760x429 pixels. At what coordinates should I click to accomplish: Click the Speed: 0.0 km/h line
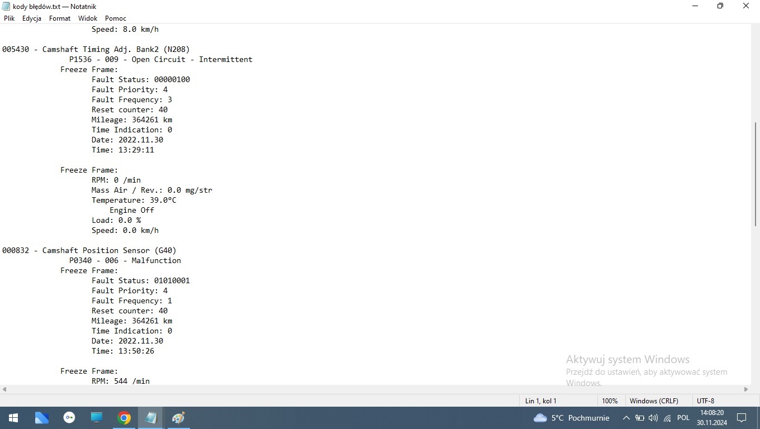(x=125, y=230)
